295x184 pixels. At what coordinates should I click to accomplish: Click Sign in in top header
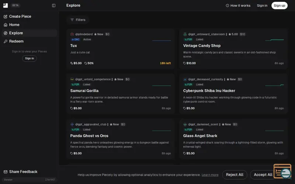click(262, 6)
